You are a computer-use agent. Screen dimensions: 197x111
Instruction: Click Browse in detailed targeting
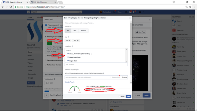pyautogui.click(x=124, y=77)
